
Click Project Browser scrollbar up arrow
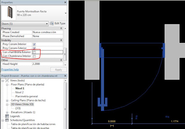65,80
